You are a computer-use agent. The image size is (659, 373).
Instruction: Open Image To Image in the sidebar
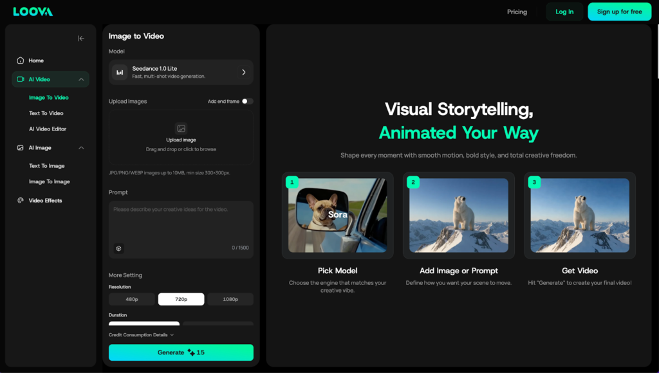tap(50, 182)
